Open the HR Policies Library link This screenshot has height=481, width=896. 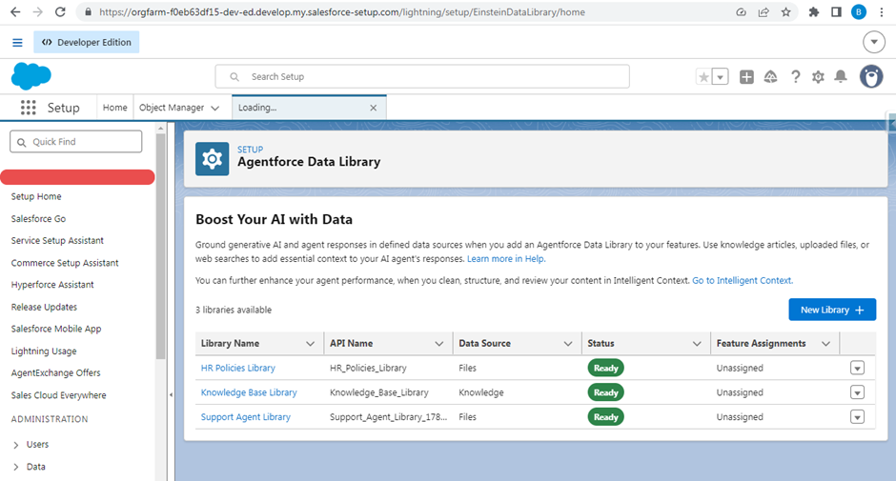(x=237, y=368)
